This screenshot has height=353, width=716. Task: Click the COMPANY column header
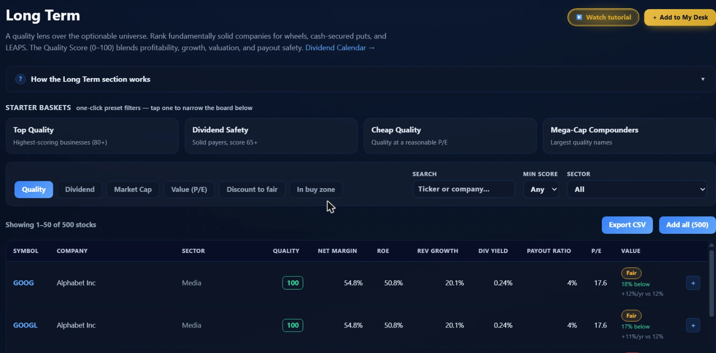pos(72,251)
